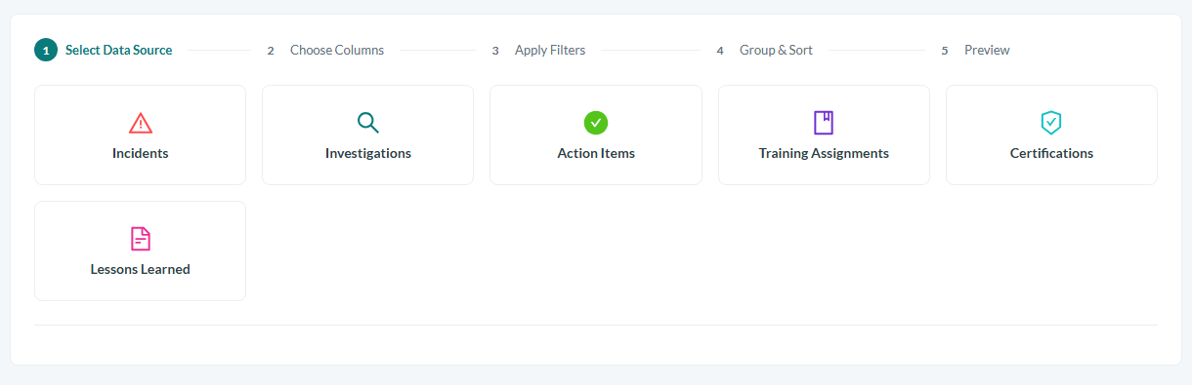Select the Investigations card label
Screen dimensions: 1192x385
pyautogui.click(x=368, y=153)
